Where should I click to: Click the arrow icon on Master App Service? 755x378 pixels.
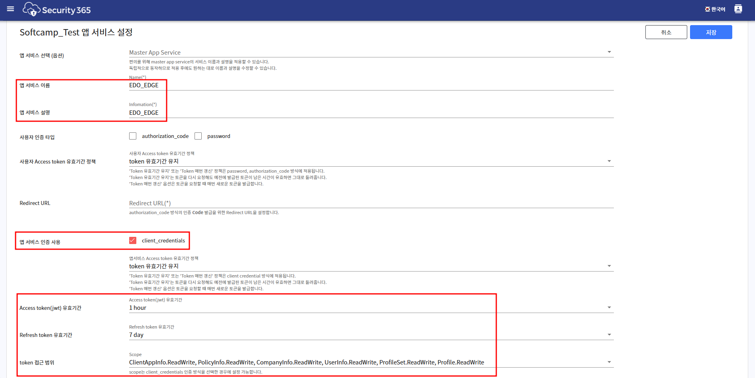[x=609, y=52]
